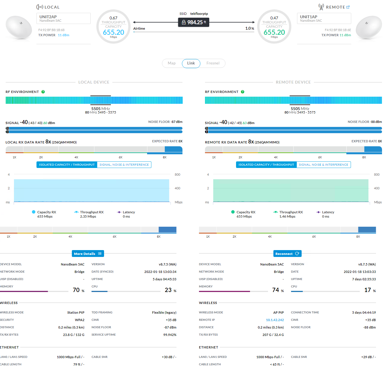Open RF Environment help icon on local device
This screenshot has height=371, width=388.
pos(43,92)
